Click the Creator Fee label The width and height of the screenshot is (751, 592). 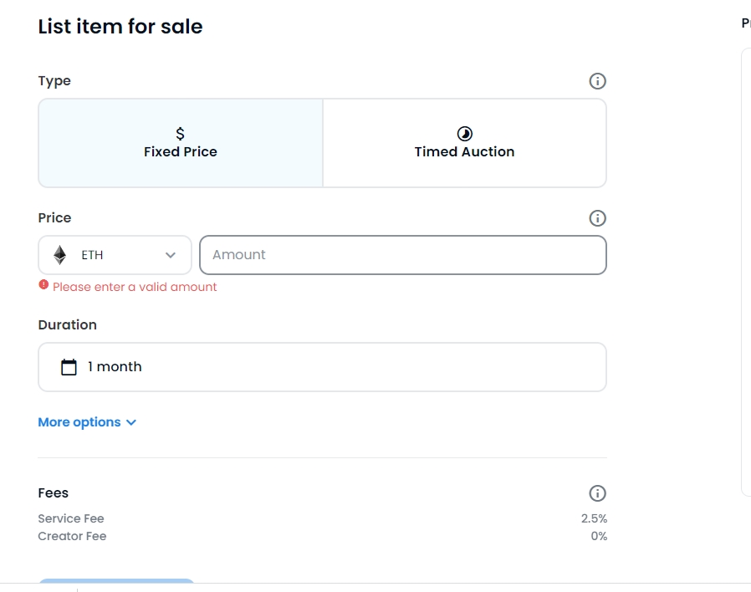click(x=72, y=536)
